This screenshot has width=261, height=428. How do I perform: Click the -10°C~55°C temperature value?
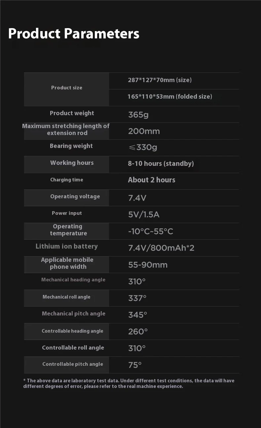150,231
